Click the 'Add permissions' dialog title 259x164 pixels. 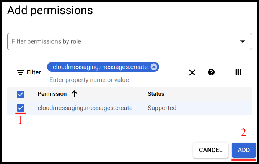50,10
